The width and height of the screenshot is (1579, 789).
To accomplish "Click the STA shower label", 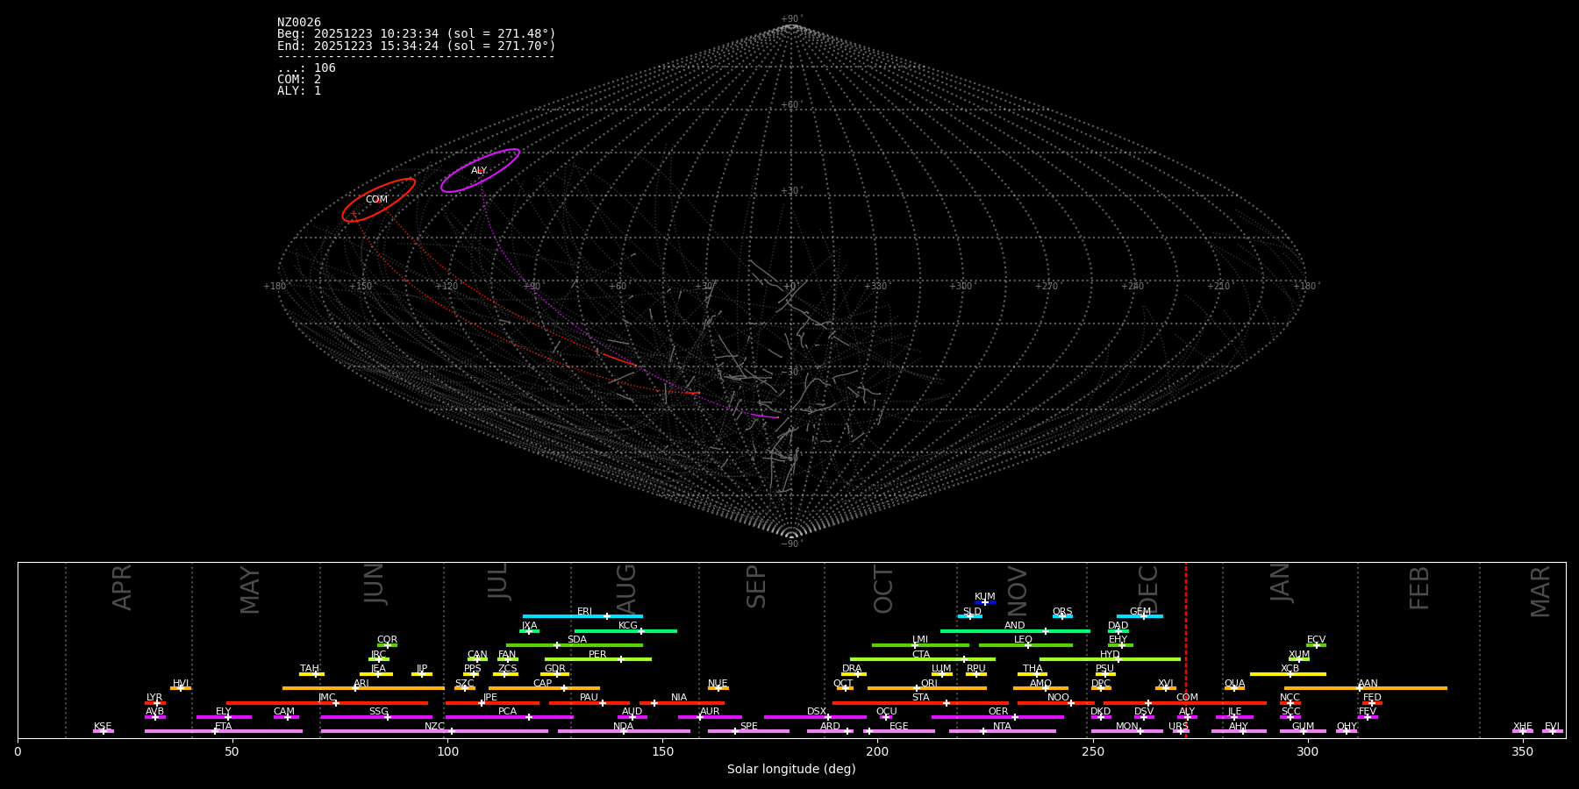I will click(x=920, y=698).
